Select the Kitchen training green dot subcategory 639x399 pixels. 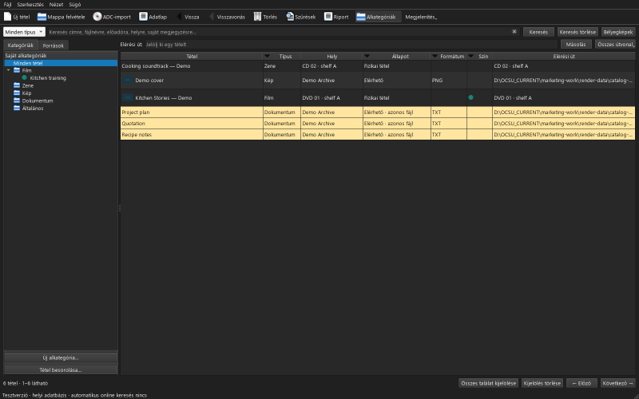point(25,77)
